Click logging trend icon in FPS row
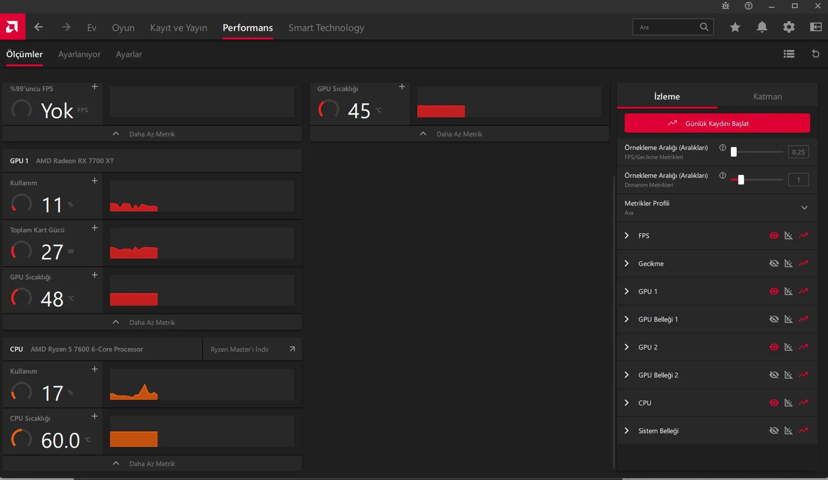The height and width of the screenshot is (480, 828). pyautogui.click(x=803, y=235)
